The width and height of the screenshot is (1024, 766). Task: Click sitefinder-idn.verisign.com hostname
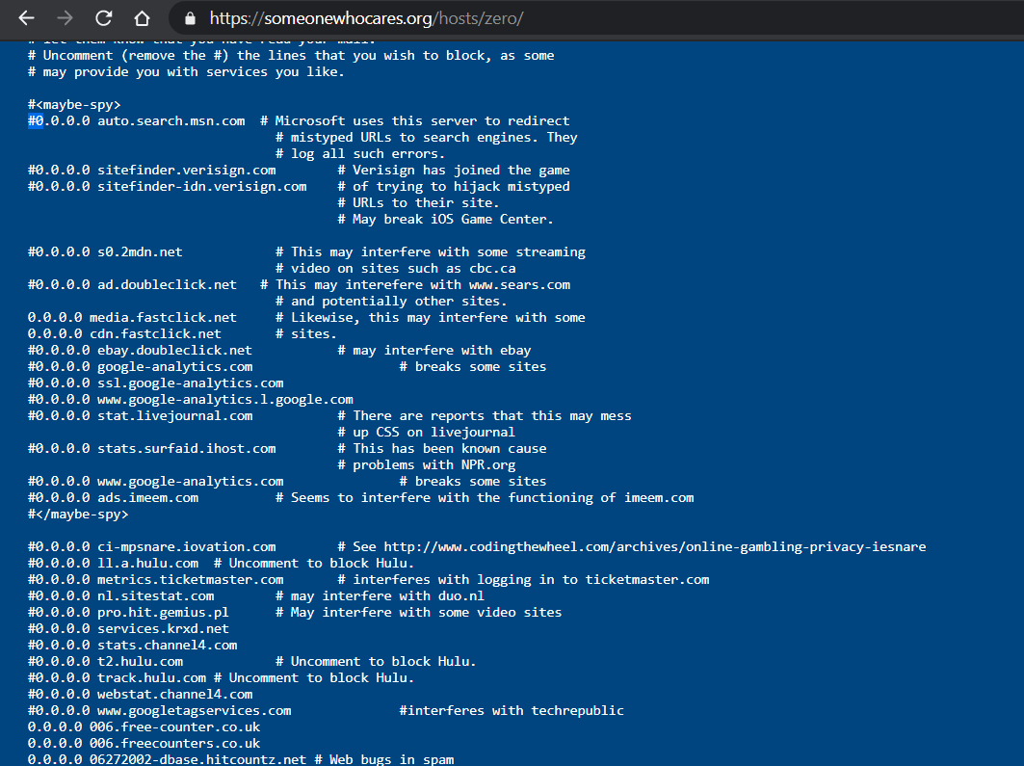click(201, 186)
